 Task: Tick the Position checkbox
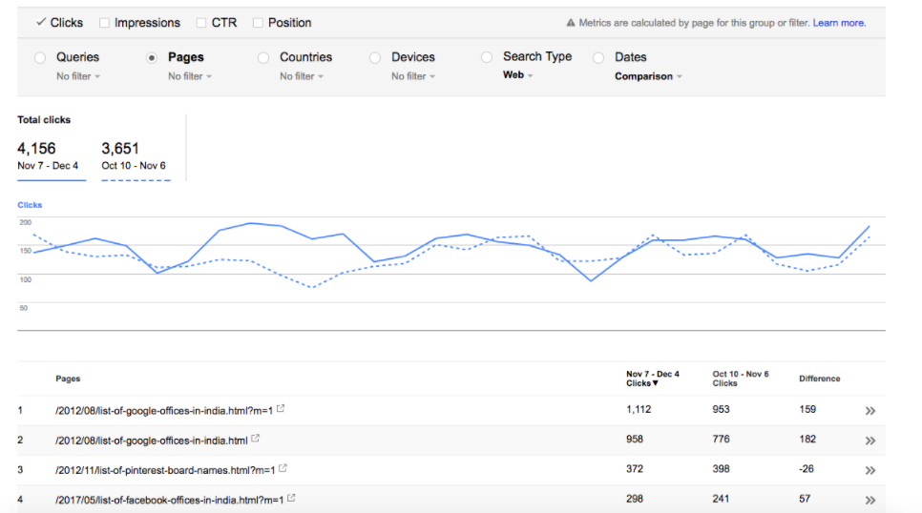(x=258, y=23)
